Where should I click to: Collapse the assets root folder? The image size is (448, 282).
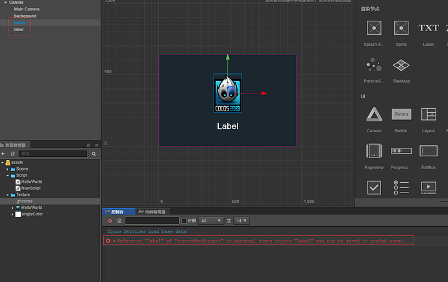[3, 163]
